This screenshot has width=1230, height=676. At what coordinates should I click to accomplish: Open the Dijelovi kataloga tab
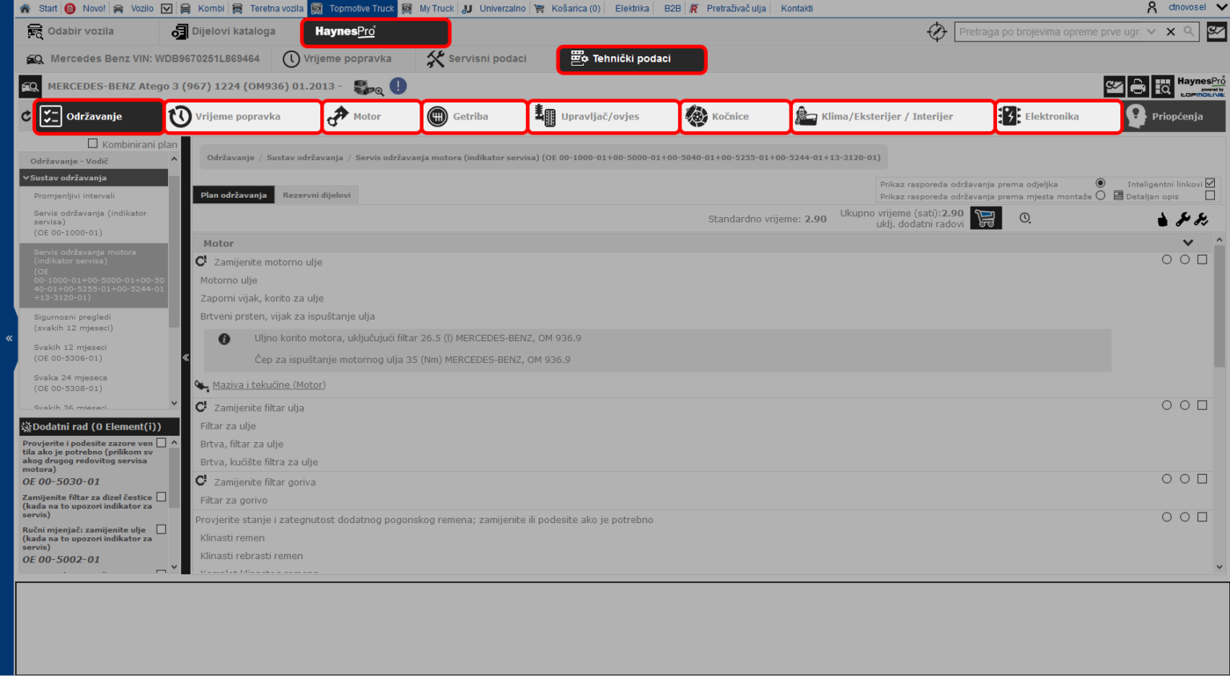coord(223,32)
